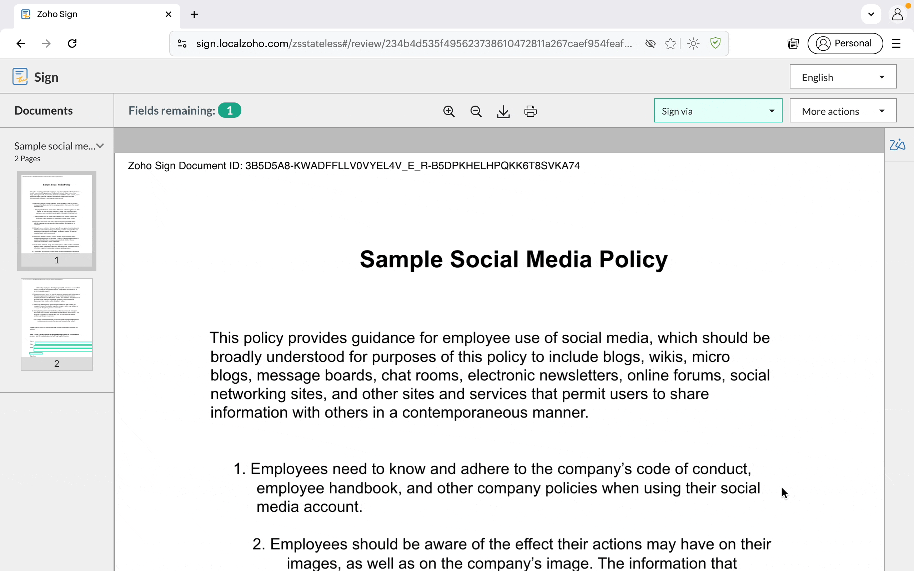Click the Documents panel heading
This screenshot has width=914, height=571.
(44, 111)
